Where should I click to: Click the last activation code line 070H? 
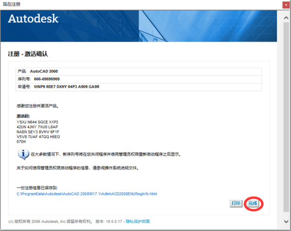tap(21, 142)
